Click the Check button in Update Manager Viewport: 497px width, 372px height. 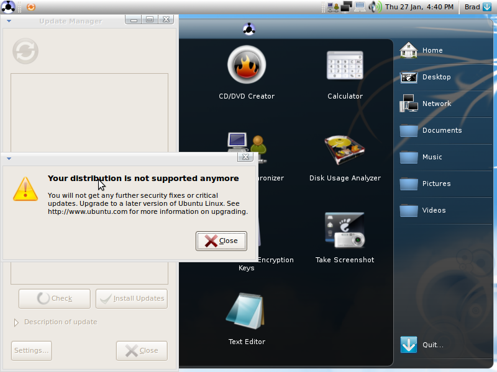coord(55,299)
